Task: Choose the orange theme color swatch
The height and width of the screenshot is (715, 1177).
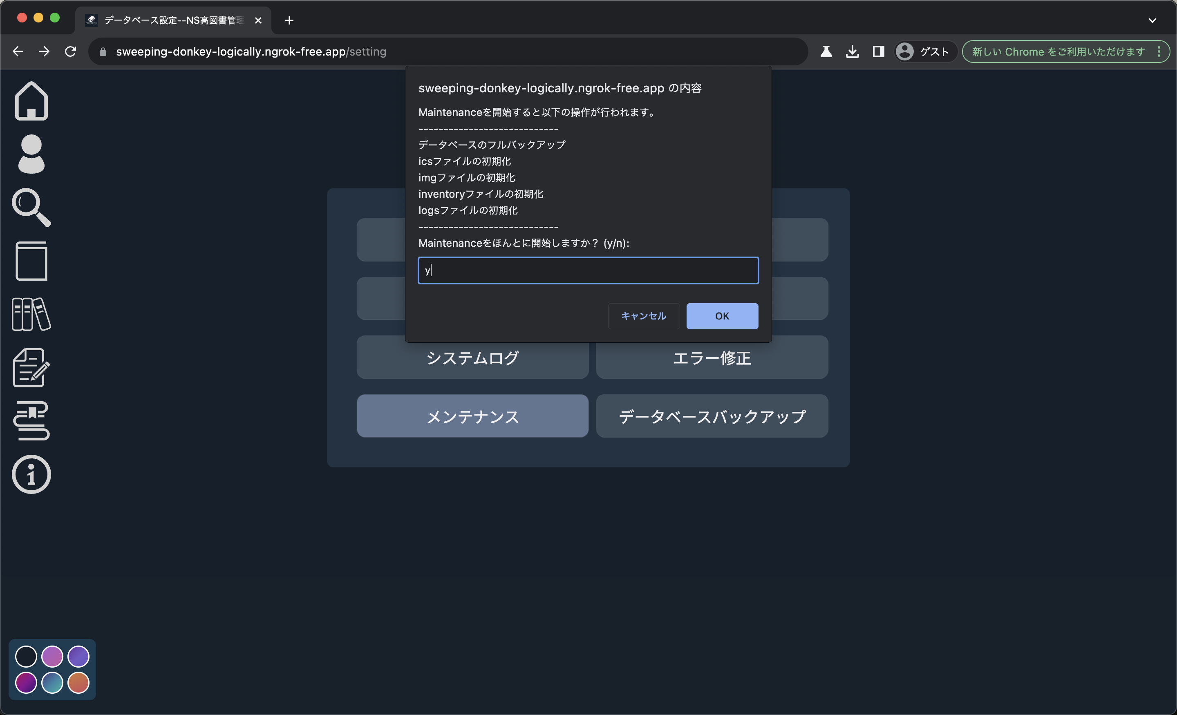Action: coord(78,683)
